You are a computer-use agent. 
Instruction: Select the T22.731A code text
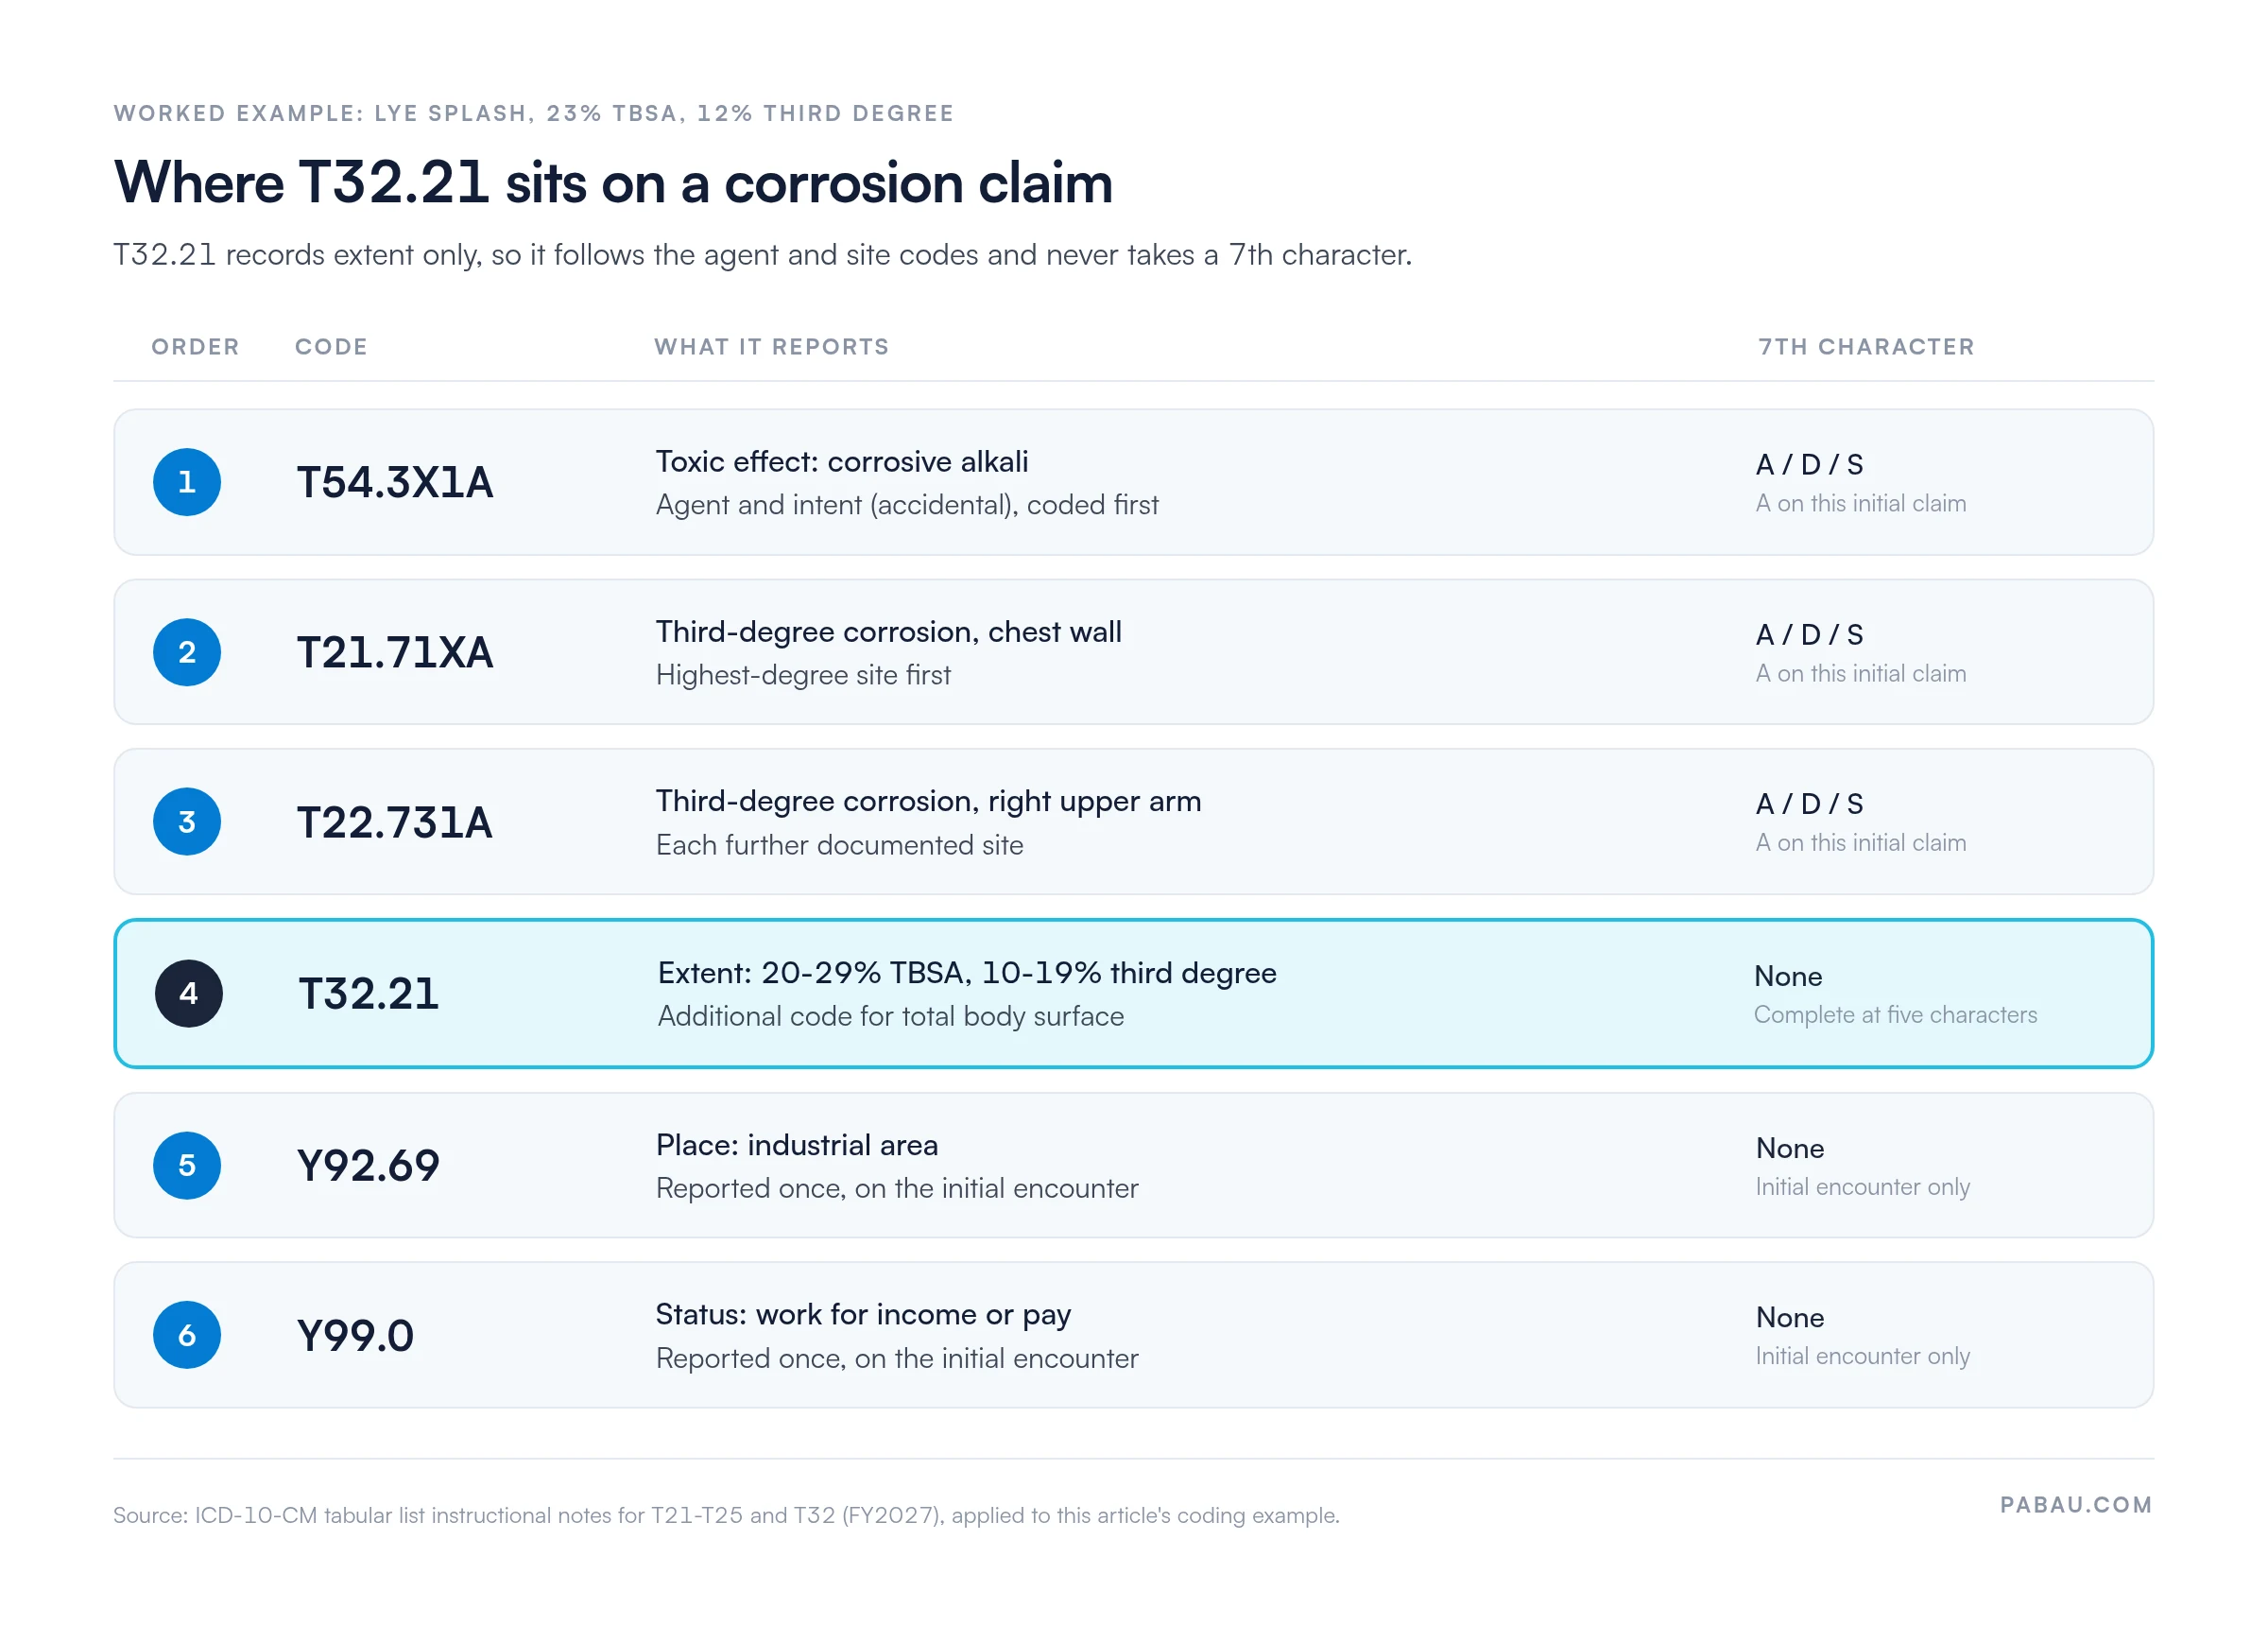tap(395, 822)
